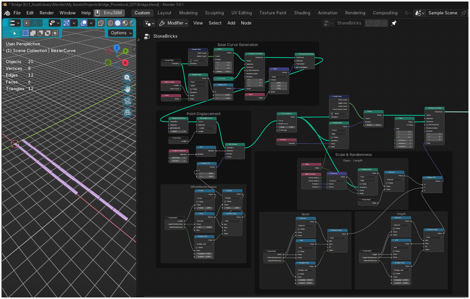Click the Sample Scene name field

point(443,13)
